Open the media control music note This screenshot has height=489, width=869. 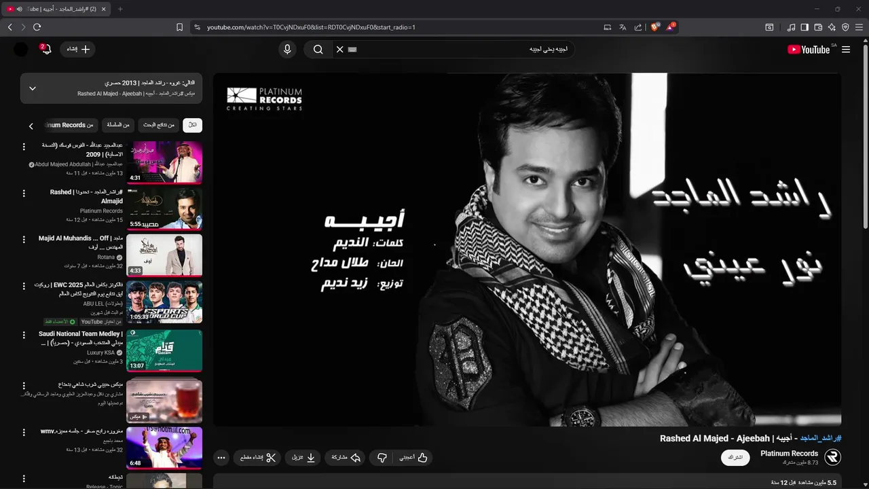point(791,27)
